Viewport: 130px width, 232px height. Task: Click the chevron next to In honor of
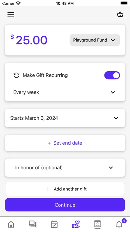111,168
